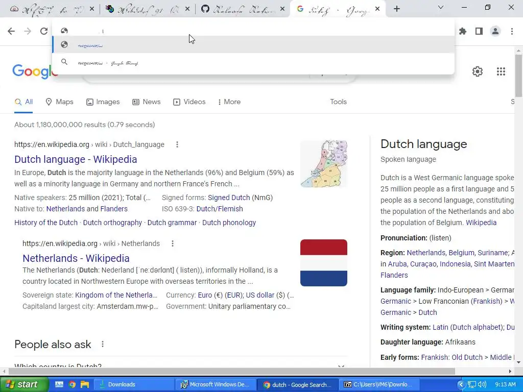Switch to Microsoft Windows De... taskbar window
The height and width of the screenshot is (392, 523).
coord(216,384)
